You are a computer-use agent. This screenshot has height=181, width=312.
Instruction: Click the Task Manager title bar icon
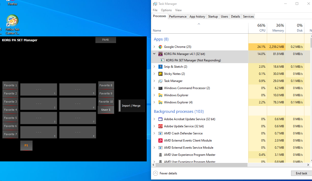click(155, 4)
